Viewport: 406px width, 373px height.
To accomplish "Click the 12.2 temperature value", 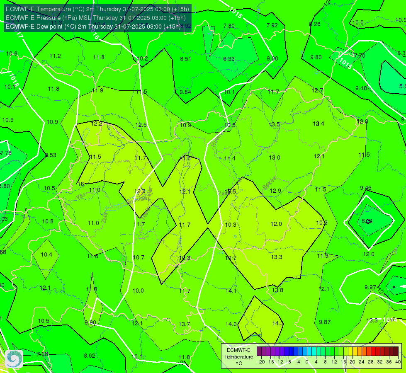I will coord(97,124).
